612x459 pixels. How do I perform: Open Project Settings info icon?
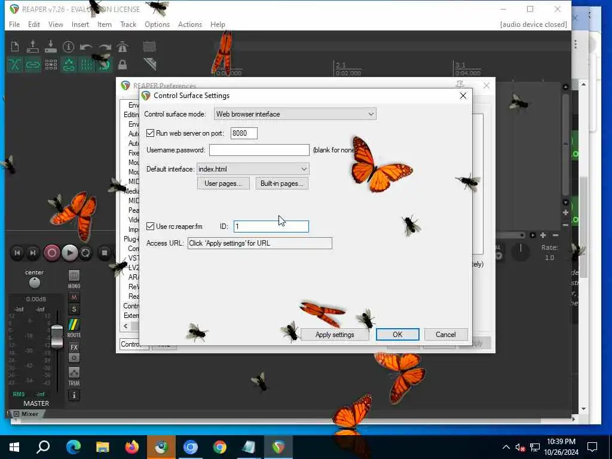69,47
